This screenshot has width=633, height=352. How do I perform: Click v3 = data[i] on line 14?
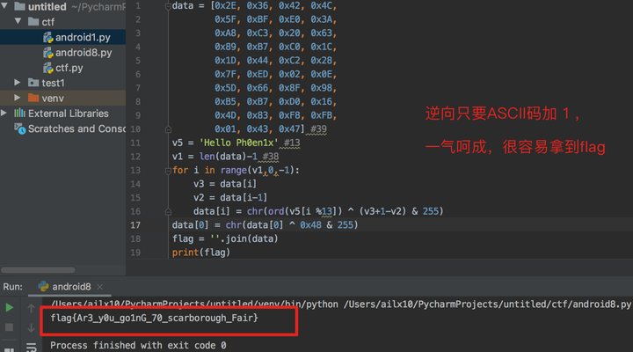[x=224, y=184]
